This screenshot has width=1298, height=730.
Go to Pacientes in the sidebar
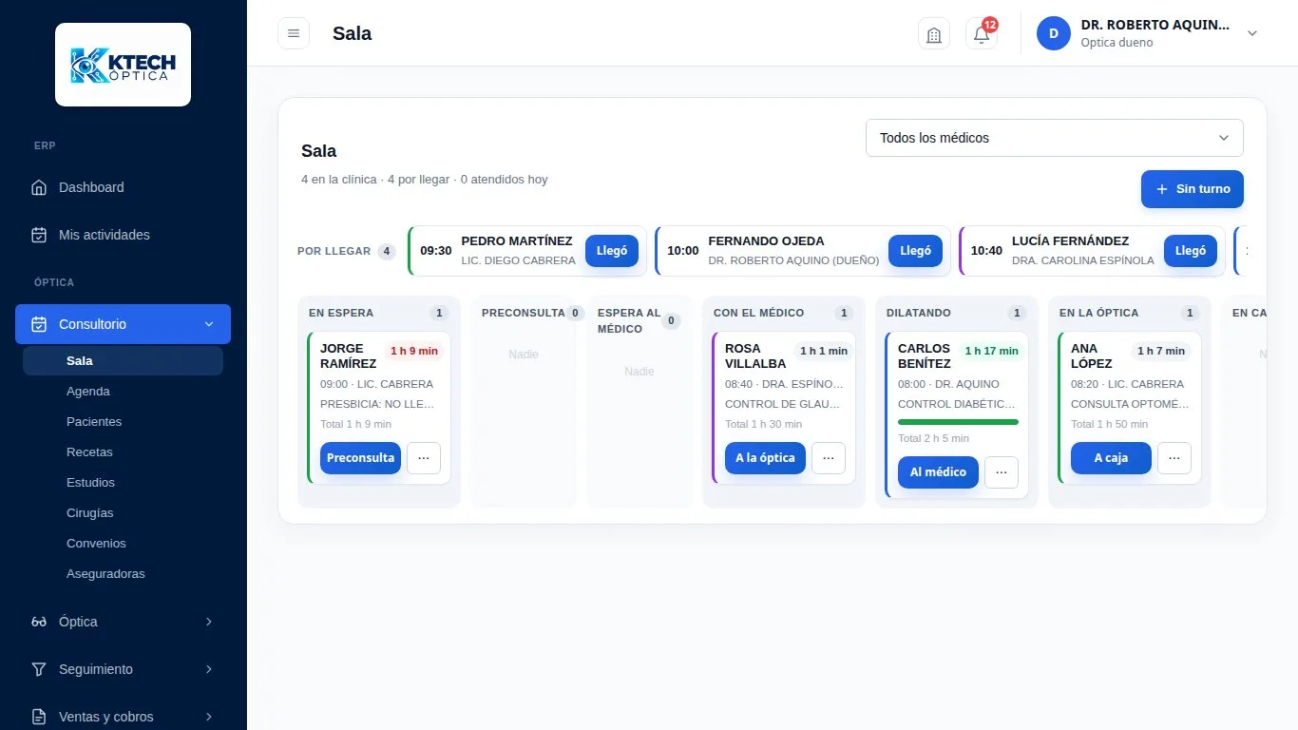tap(94, 422)
